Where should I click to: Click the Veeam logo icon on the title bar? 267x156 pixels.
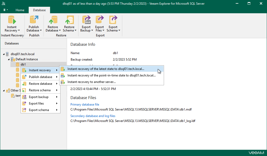pos(4,3)
